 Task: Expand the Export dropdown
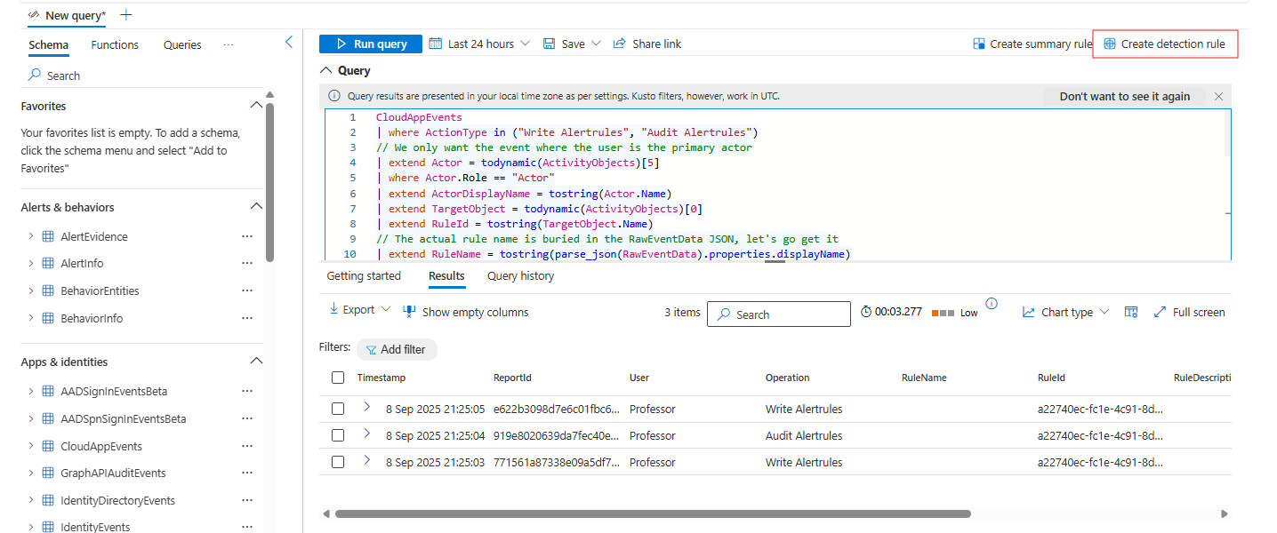(360, 310)
